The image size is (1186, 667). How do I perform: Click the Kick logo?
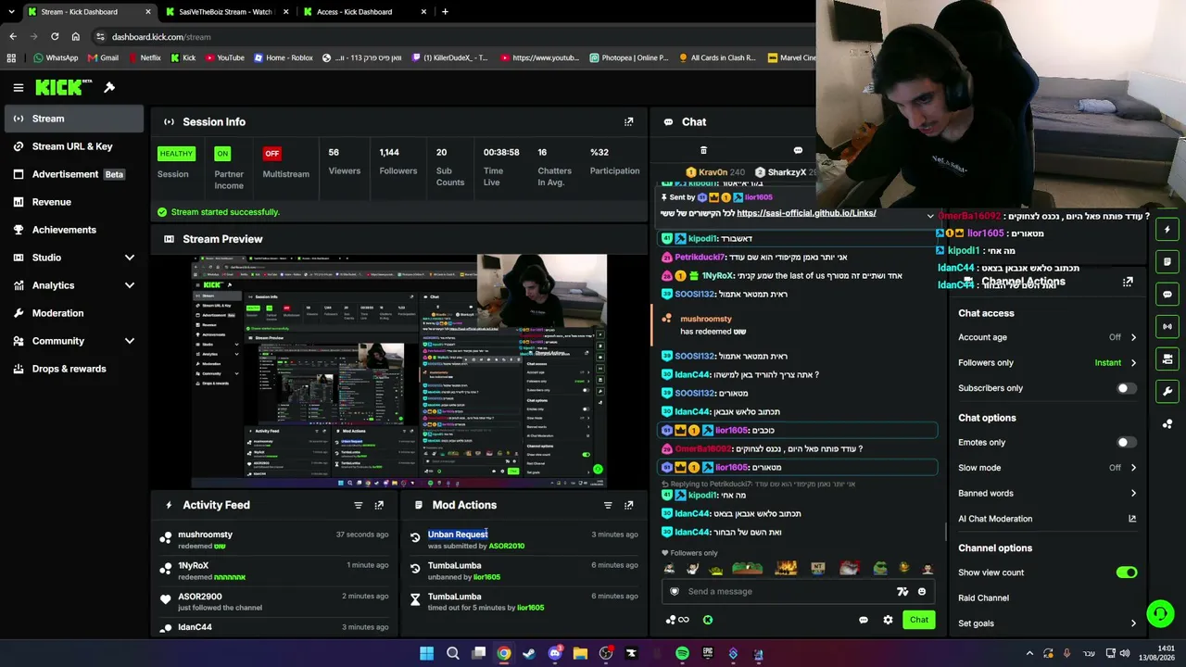coord(63,87)
